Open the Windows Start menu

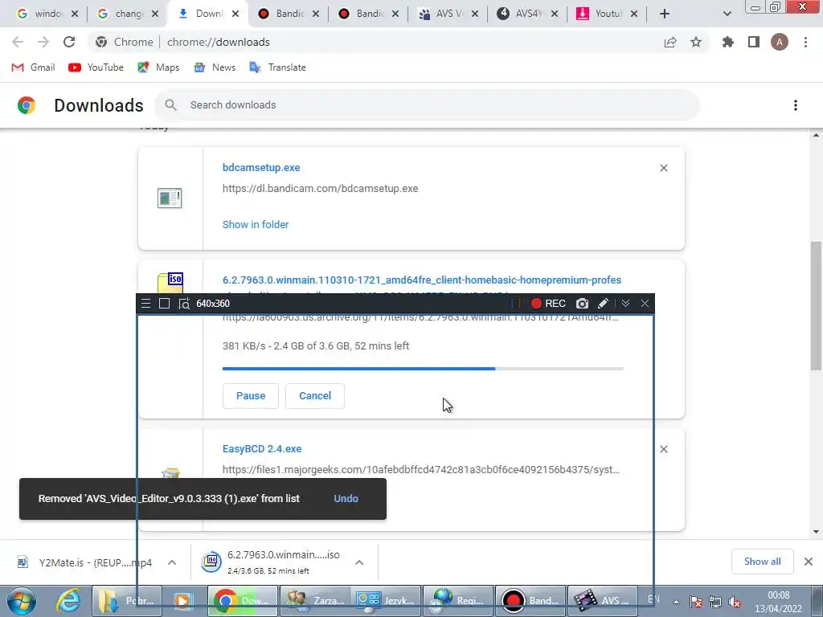[21, 601]
